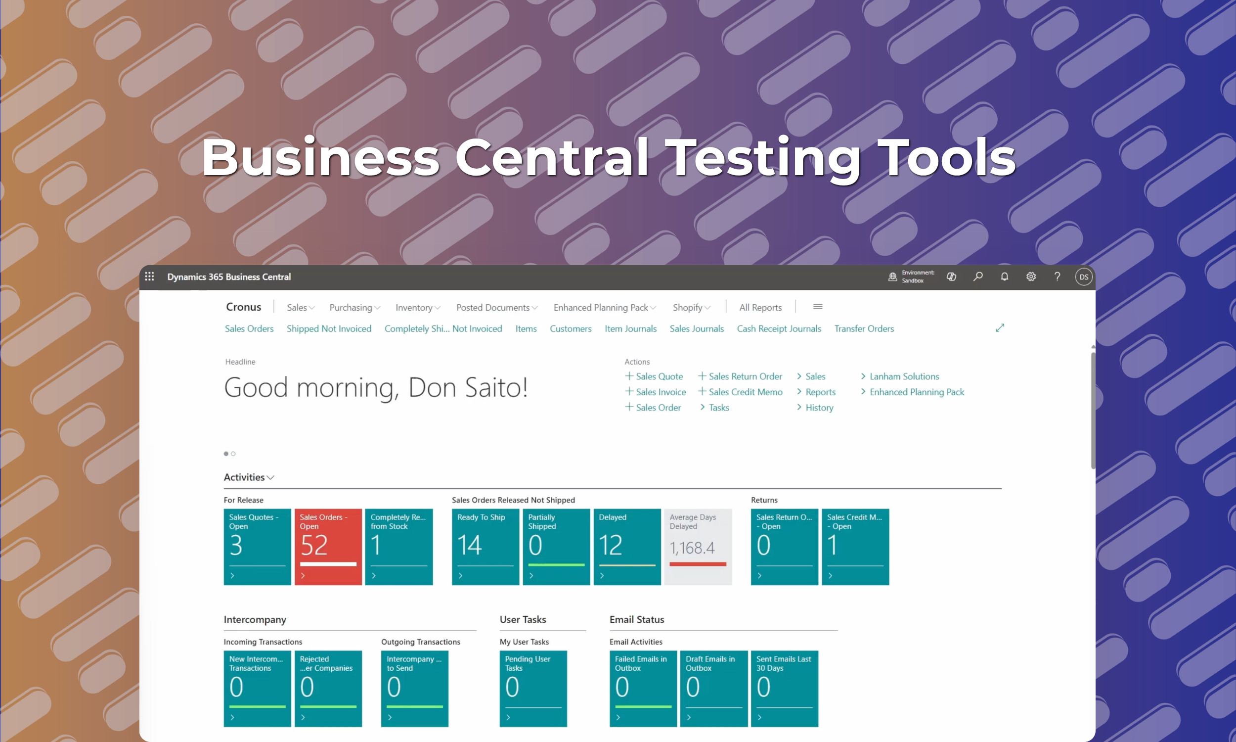The image size is (1236, 742).
Task: Click plus icon for Sales Order
Action: tap(629, 407)
